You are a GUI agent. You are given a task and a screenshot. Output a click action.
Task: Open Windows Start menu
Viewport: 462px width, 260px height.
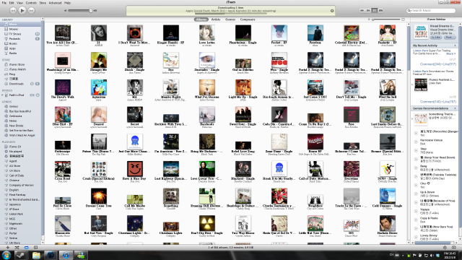tap(6, 255)
